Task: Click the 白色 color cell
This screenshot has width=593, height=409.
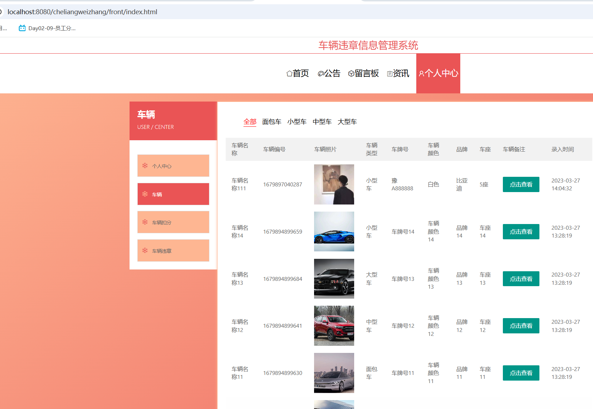Action: (x=433, y=185)
